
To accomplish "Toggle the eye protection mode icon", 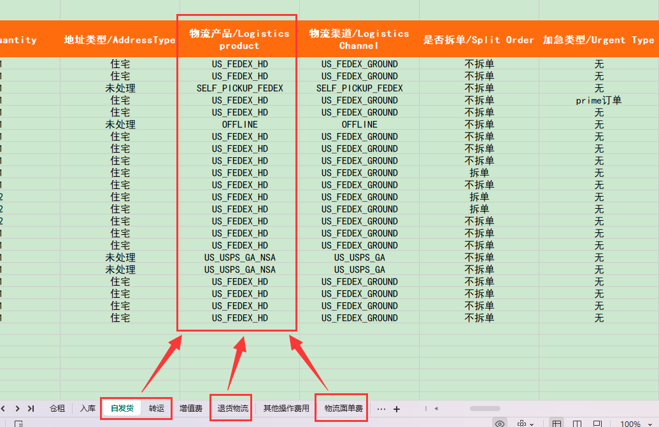I will (x=500, y=423).
